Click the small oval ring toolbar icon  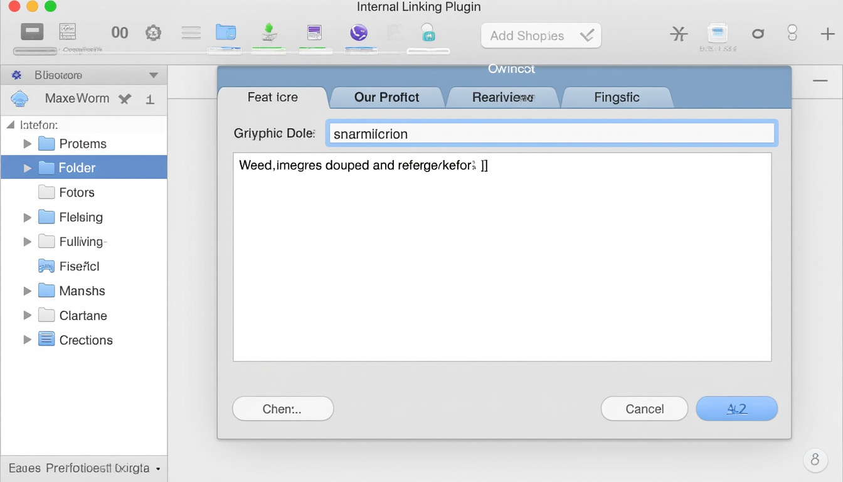[x=758, y=33]
